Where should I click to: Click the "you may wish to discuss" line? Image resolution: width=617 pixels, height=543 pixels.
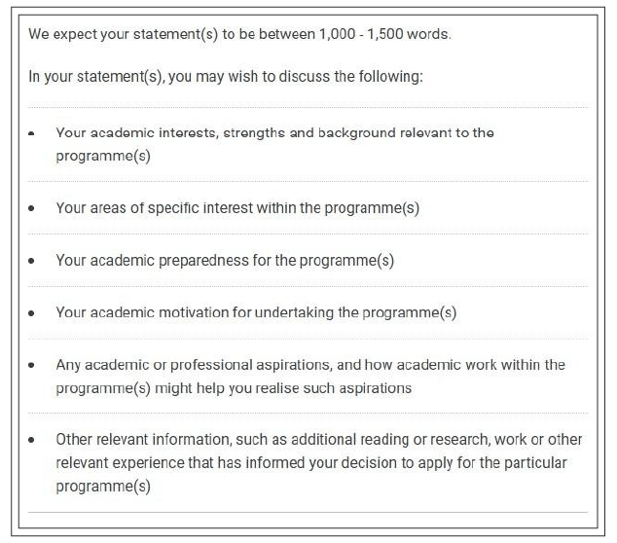[x=292, y=77]
